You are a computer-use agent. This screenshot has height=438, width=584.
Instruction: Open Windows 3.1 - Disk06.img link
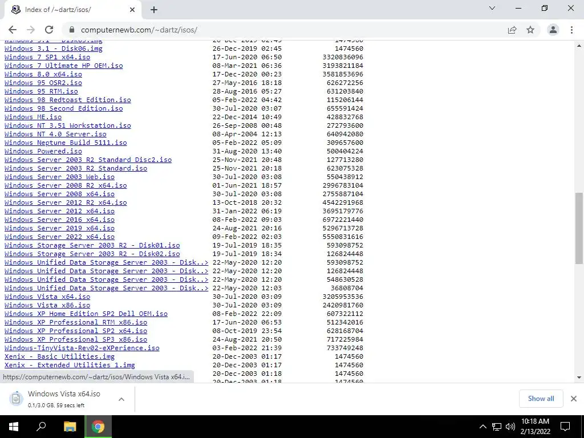tap(53, 48)
